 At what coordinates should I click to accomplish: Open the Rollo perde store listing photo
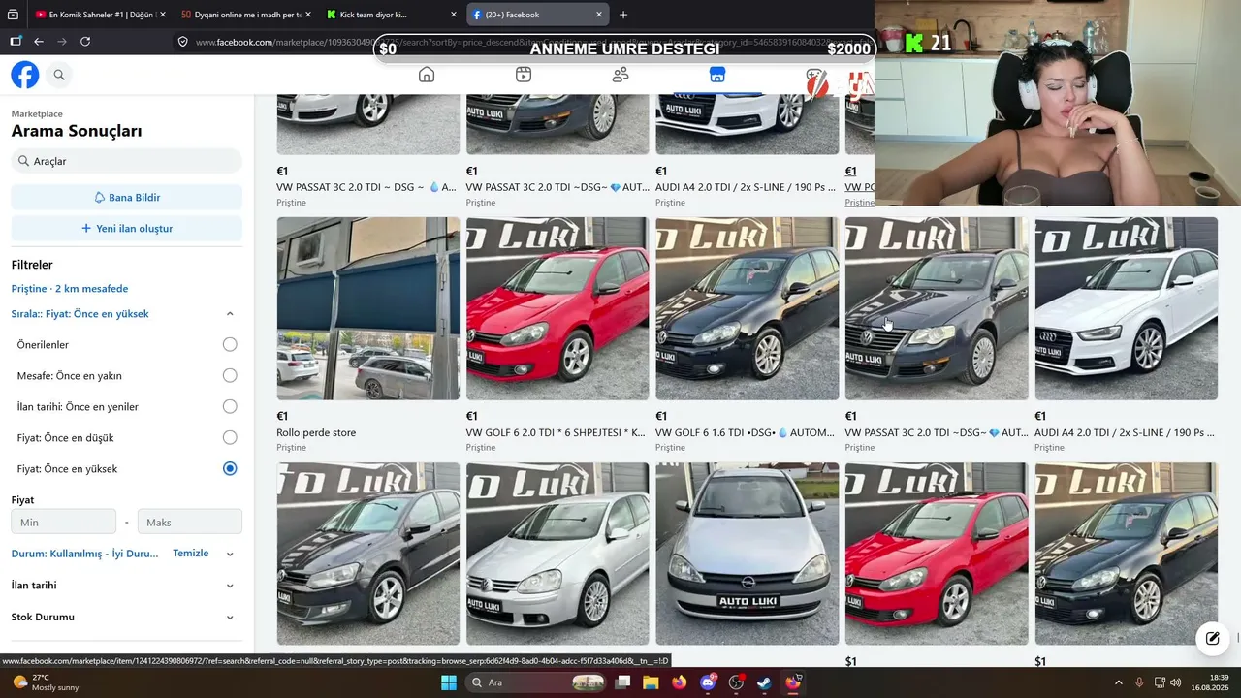point(368,308)
